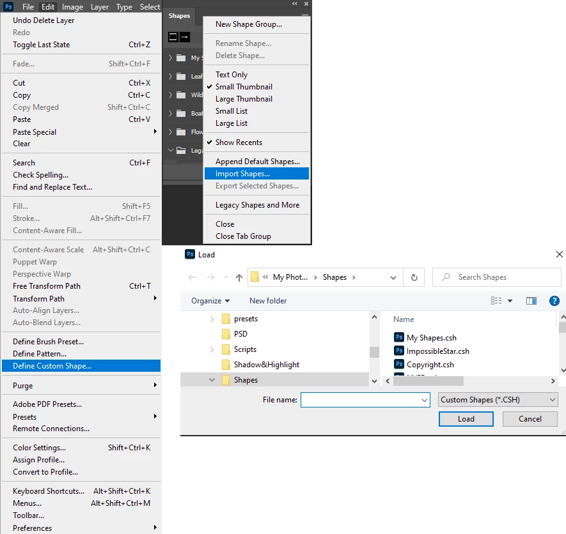This screenshot has width=566, height=534.
Task: Toggle the Show Recents option
Action: [256, 142]
